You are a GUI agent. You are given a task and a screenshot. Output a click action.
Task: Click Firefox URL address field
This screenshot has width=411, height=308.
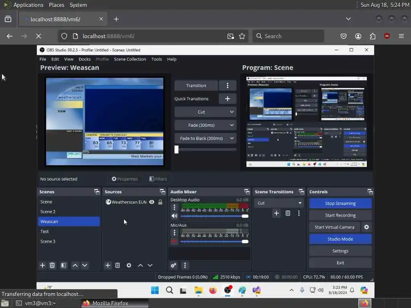click(153, 36)
